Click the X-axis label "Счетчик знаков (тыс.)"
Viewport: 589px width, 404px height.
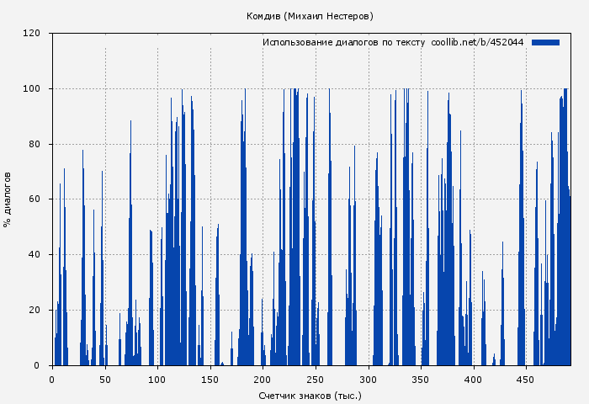pyautogui.click(x=309, y=395)
